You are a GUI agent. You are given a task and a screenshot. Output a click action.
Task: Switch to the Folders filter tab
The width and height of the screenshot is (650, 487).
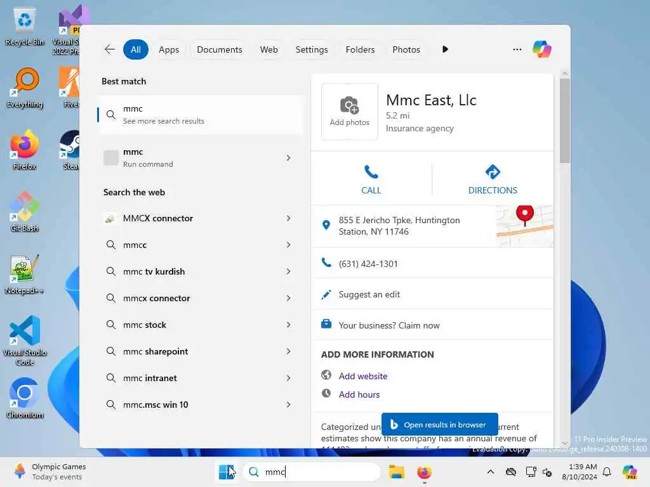(x=360, y=49)
